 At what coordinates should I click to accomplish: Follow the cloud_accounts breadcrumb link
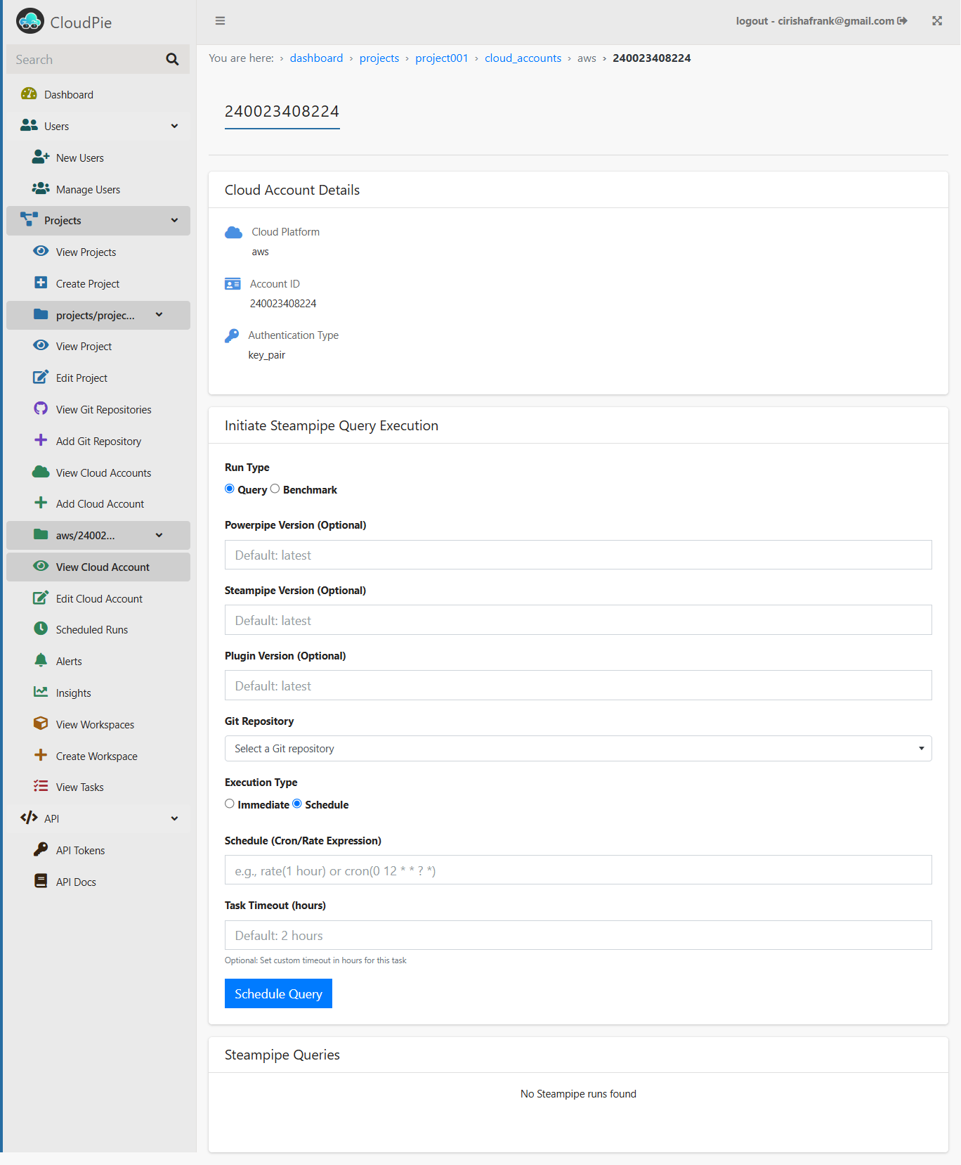click(523, 58)
